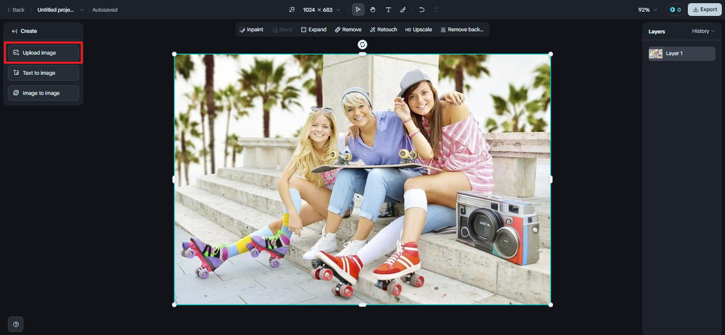Viewport: 725px width, 335px height.
Task: Choose Image to image
Action: click(44, 93)
